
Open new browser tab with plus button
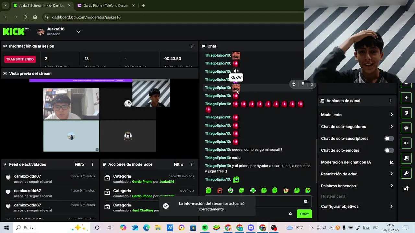(143, 6)
